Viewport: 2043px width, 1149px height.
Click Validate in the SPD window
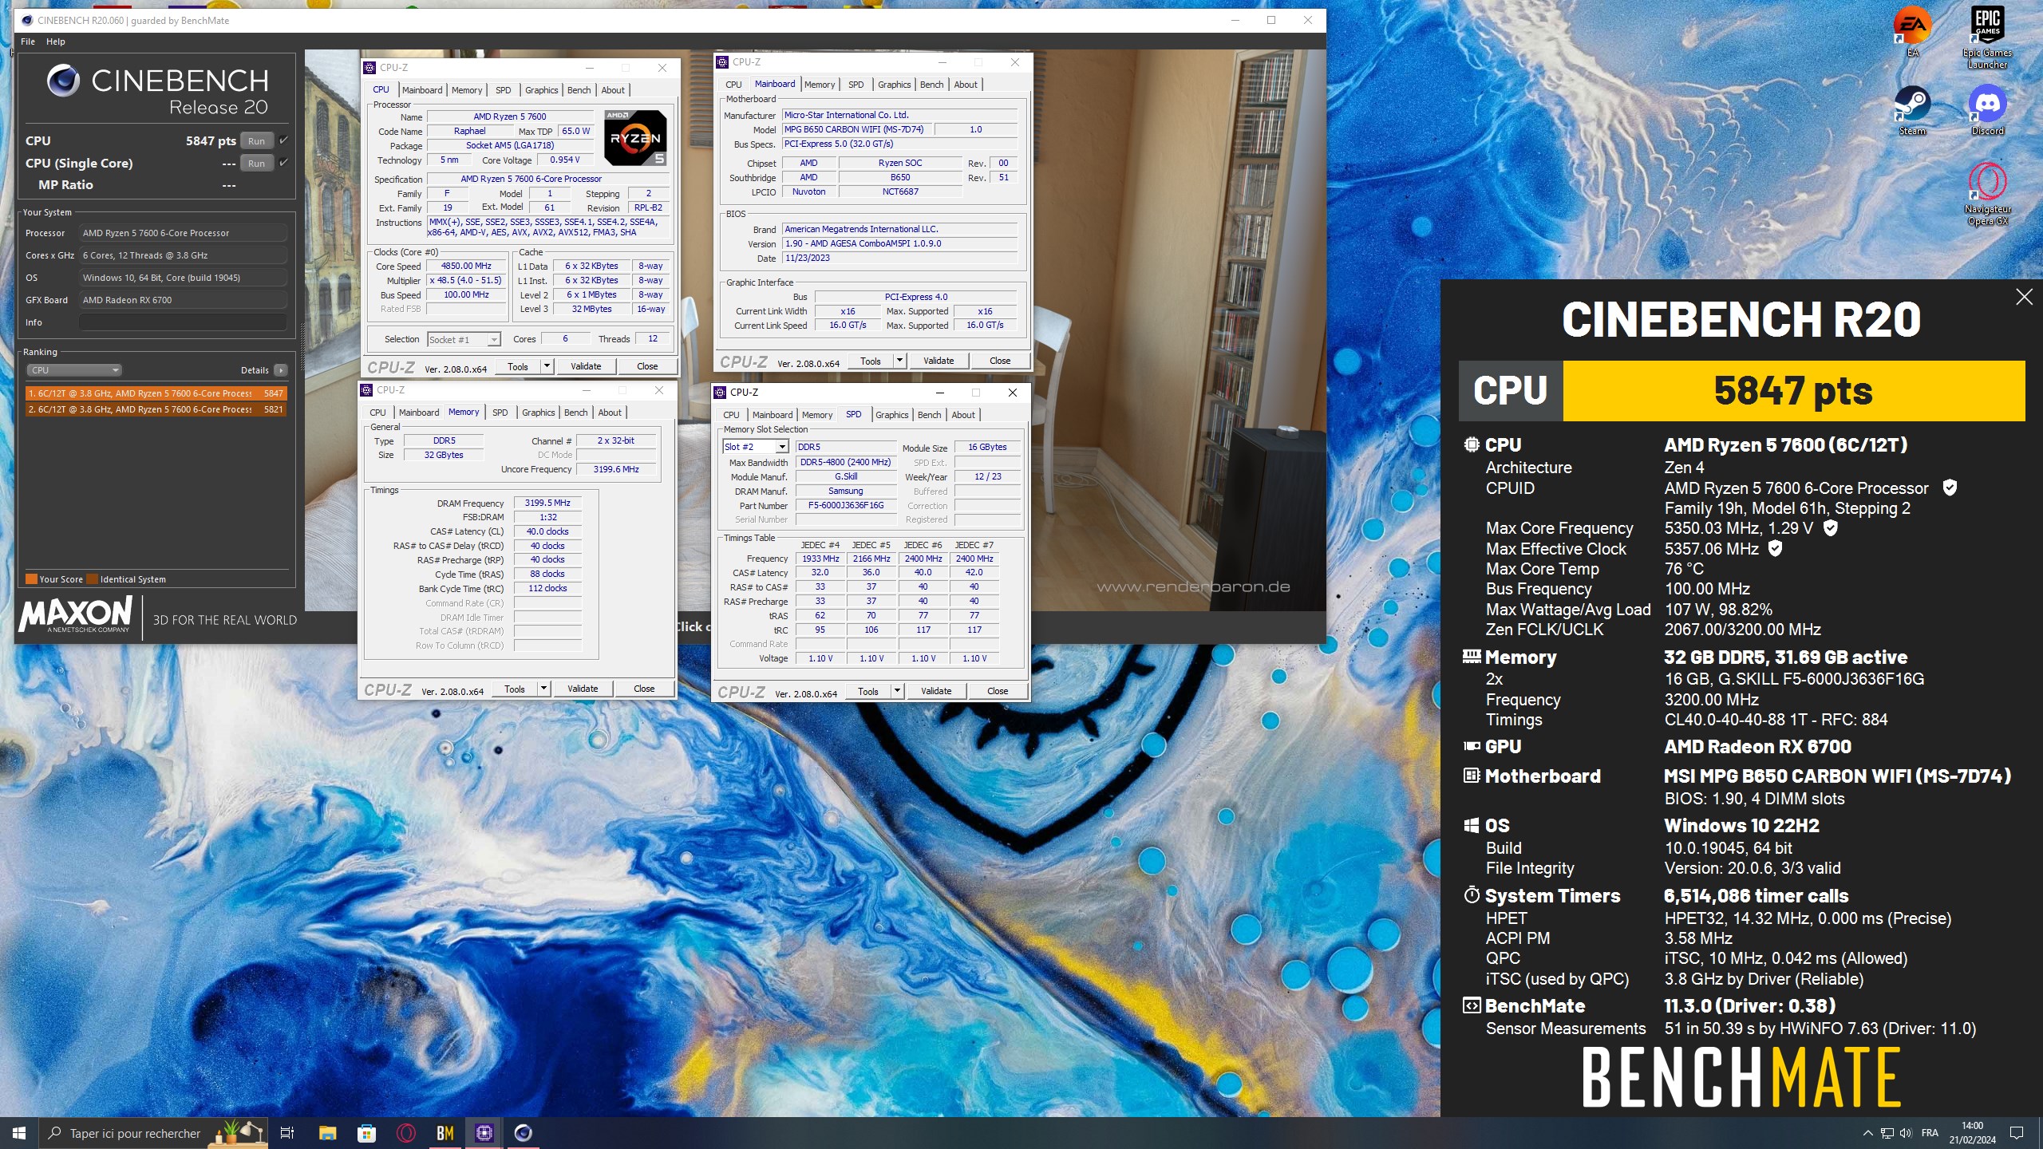click(x=936, y=691)
